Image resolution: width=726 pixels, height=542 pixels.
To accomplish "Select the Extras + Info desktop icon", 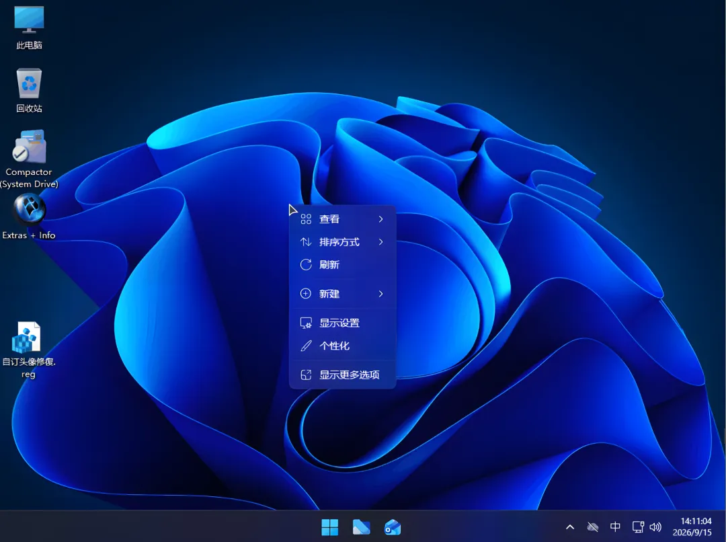I will pos(29,217).
